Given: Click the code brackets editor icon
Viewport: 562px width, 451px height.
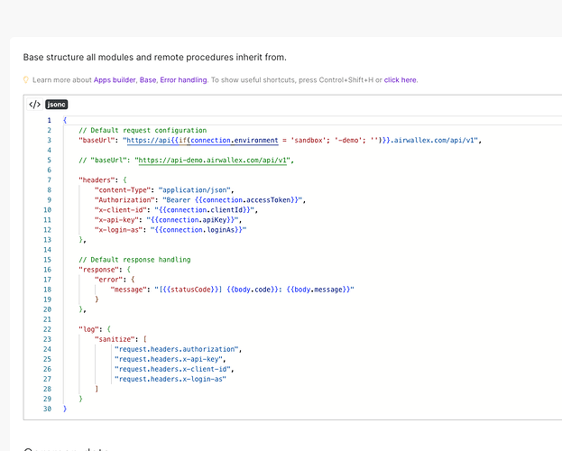Looking at the screenshot, I should pos(34,104).
